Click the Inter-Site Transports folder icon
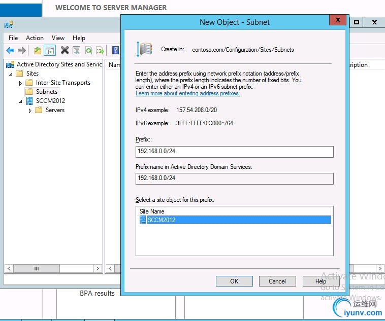 click(29, 82)
